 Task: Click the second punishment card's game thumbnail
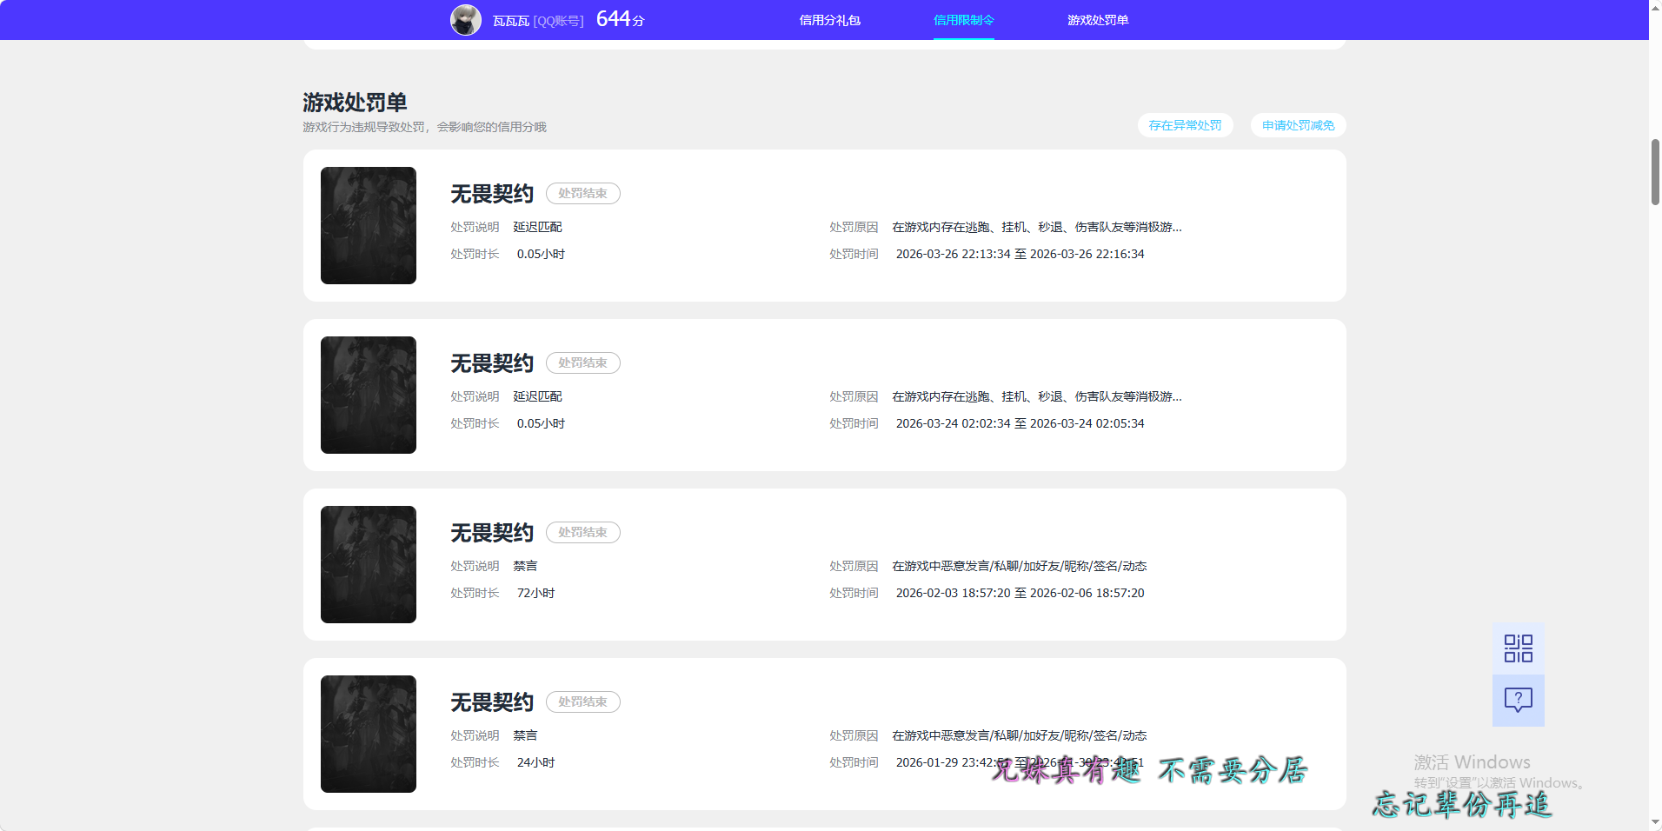[x=368, y=395]
